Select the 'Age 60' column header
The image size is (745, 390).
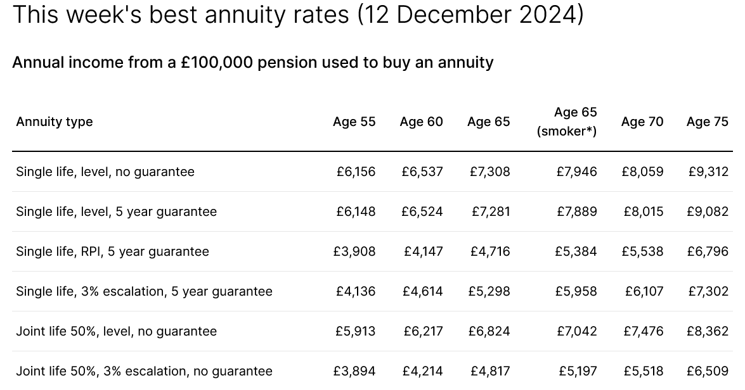pyautogui.click(x=421, y=122)
